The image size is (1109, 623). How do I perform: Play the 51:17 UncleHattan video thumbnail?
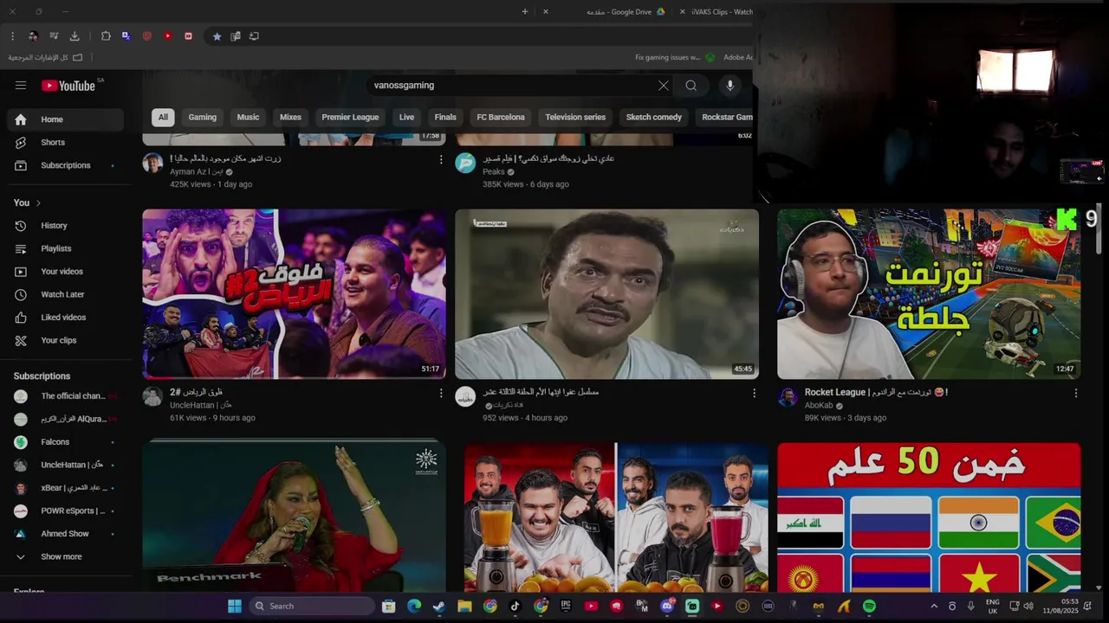295,294
